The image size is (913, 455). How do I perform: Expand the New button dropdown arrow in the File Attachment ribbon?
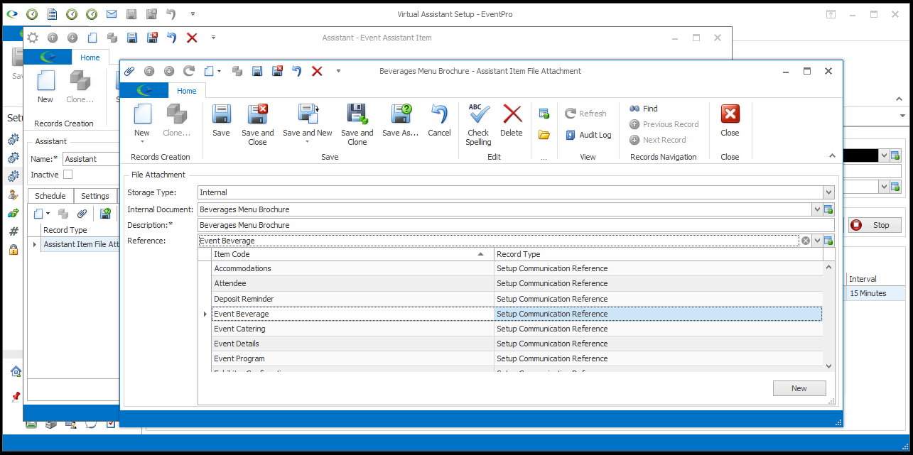142,142
